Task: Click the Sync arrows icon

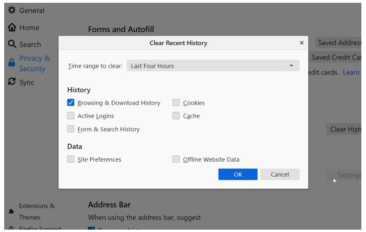Action: coord(12,82)
